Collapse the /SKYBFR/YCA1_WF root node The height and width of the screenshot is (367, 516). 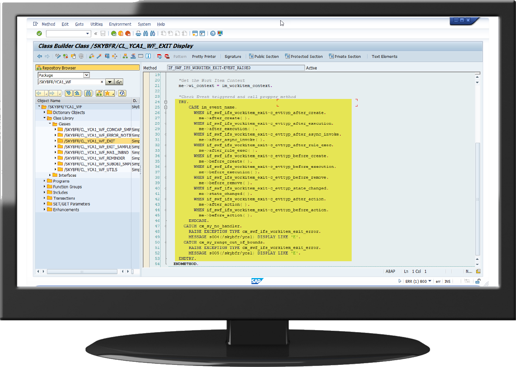pyautogui.click(x=39, y=107)
